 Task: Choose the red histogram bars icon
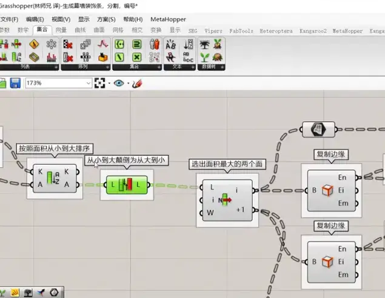coord(52,57)
